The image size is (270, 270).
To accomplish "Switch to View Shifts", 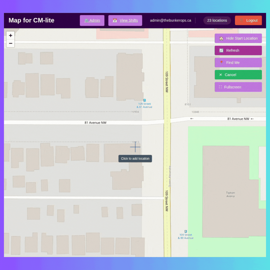I will click(x=125, y=20).
